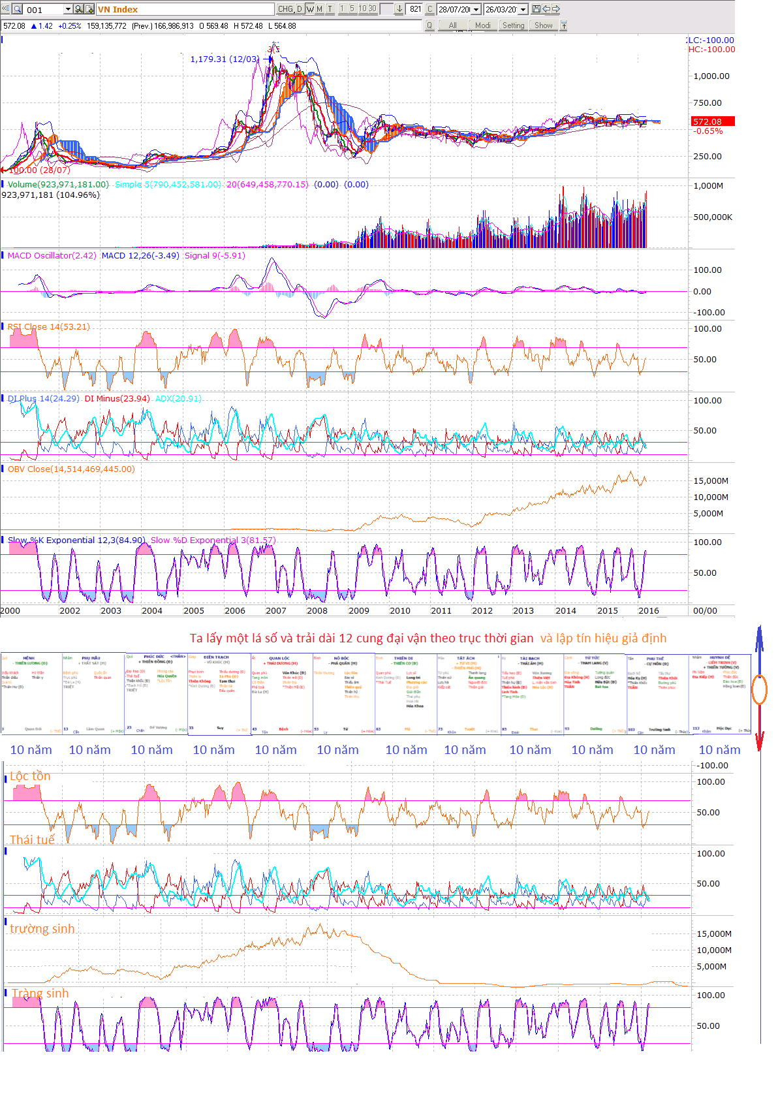The height and width of the screenshot is (1098, 778).
Task: Click the left arrow navigate icon
Action: [x=546, y=9]
